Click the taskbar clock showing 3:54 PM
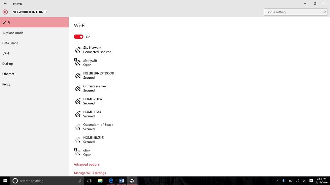 (x=321, y=181)
